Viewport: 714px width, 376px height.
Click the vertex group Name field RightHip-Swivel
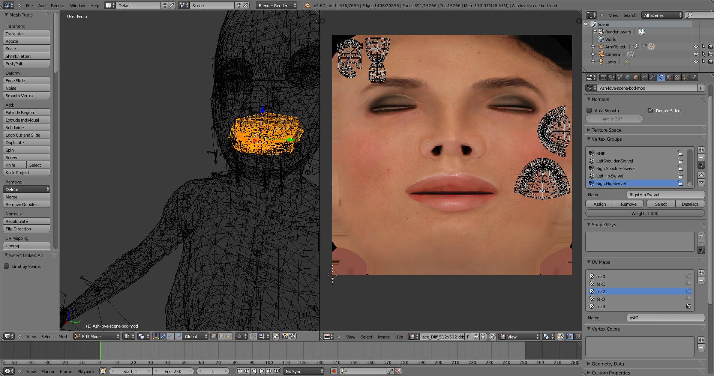[x=666, y=194]
